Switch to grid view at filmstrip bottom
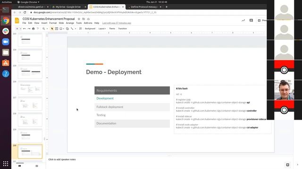 37,166
